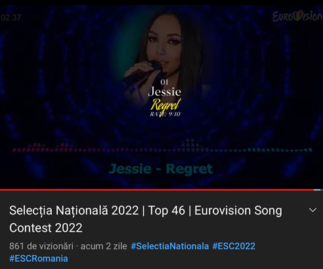Click the gray unplayed end of progress bar
This screenshot has width=323, height=269.
tap(318, 190)
